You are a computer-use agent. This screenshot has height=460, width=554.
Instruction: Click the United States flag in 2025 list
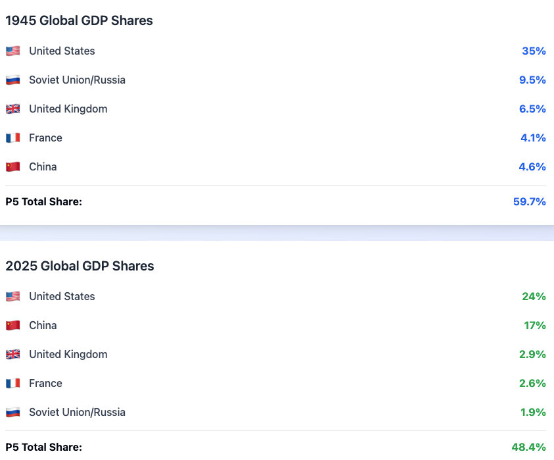(x=12, y=297)
